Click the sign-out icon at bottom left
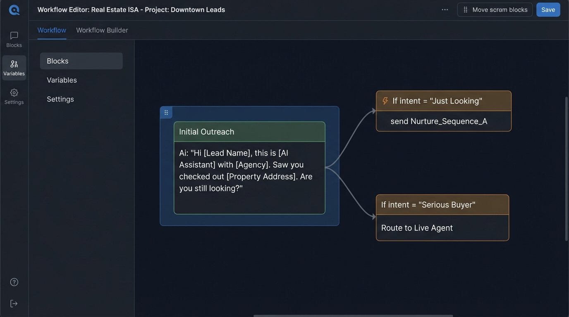The width and height of the screenshot is (569, 317). click(14, 303)
